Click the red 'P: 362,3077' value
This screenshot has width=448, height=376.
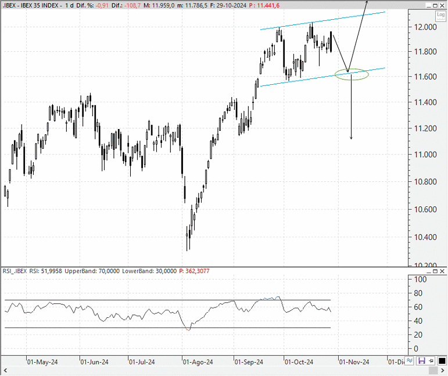click(x=194, y=271)
